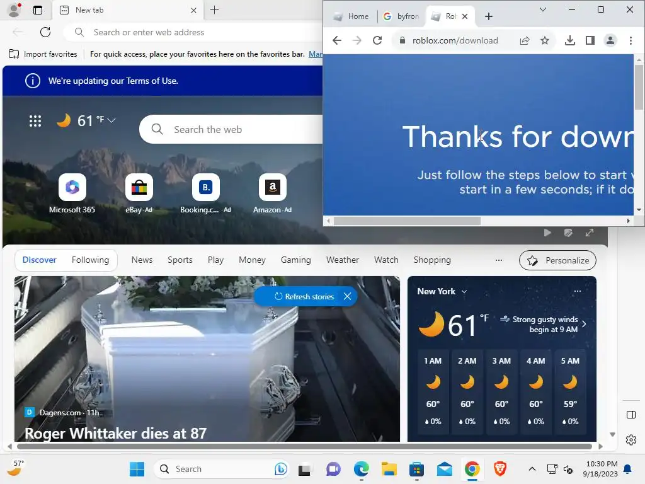Select the 5 AM forecast column

[570, 391]
